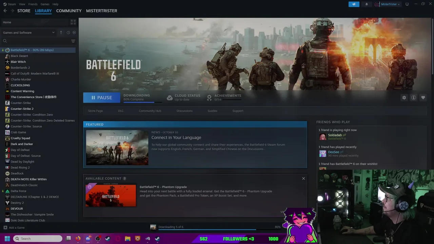Switch to collections grid view icon

pos(73,22)
